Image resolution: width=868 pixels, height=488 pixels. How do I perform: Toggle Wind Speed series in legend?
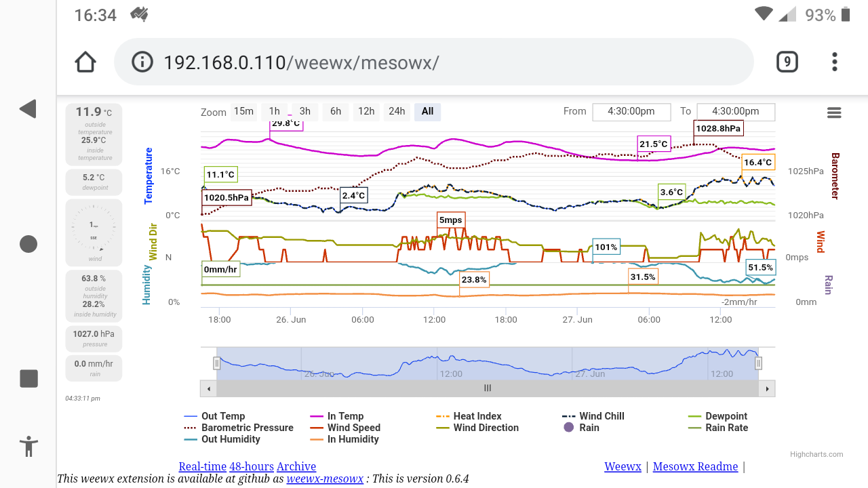pyautogui.click(x=345, y=428)
